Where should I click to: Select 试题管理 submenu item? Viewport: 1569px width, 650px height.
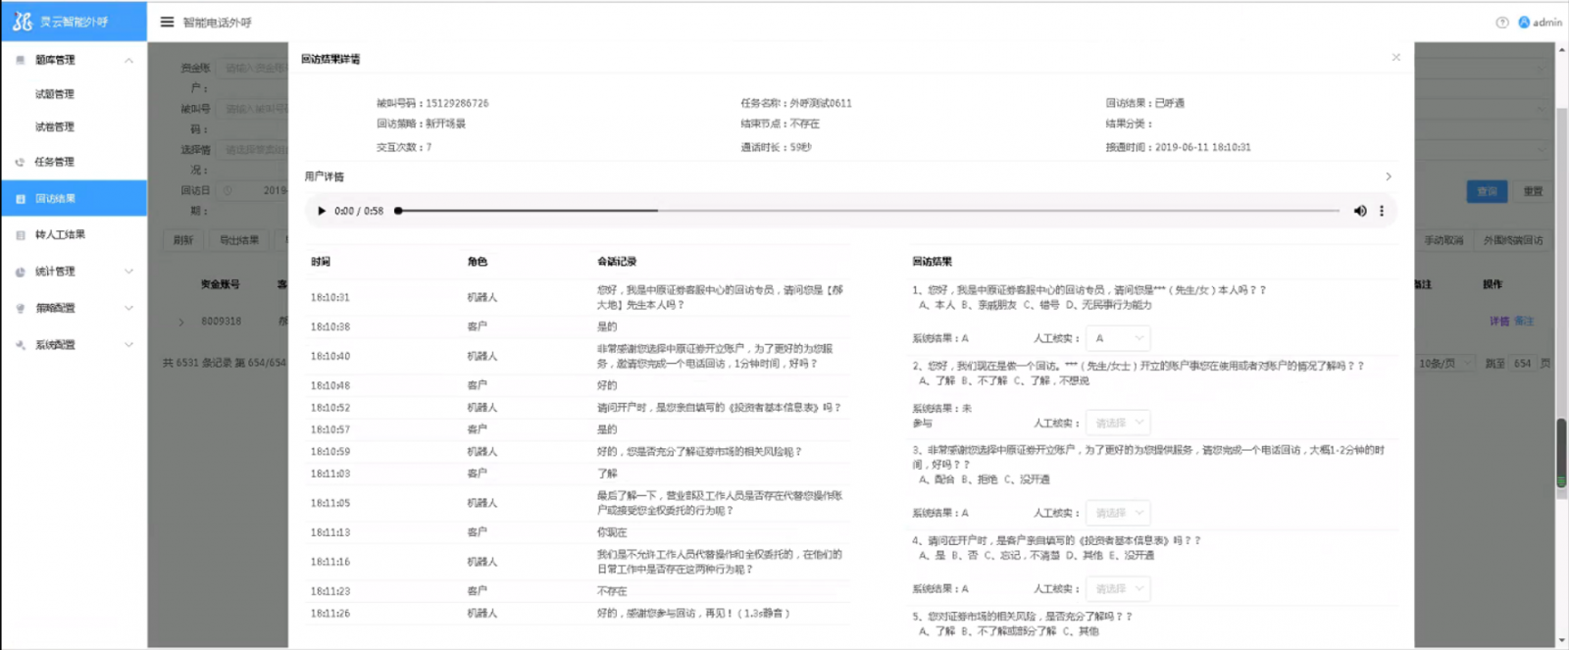click(x=55, y=94)
